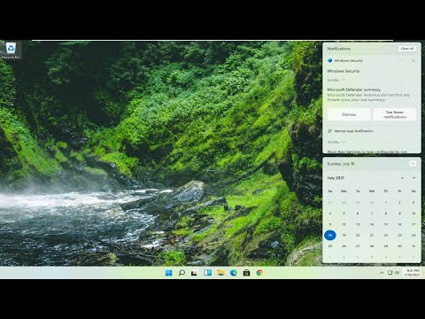Image resolution: width=425 pixels, height=319 pixels.
Task: Show hidden system tray icons
Action: point(382,273)
